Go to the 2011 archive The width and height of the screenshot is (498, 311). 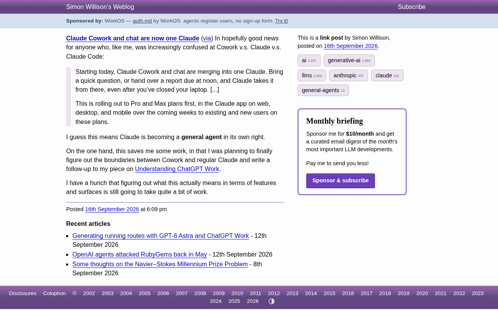pos(256,294)
